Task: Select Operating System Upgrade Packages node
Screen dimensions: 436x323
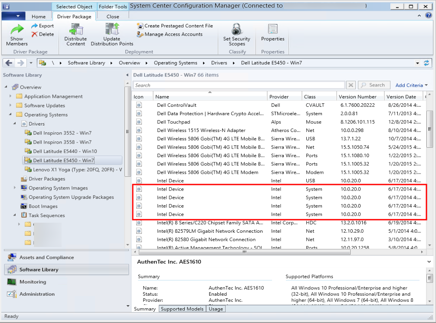Action: click(x=71, y=197)
